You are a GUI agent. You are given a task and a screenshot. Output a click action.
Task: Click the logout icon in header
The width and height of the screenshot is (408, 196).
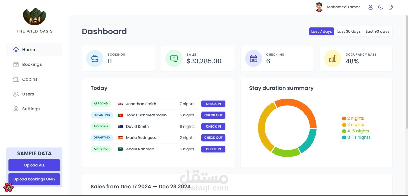tap(391, 7)
